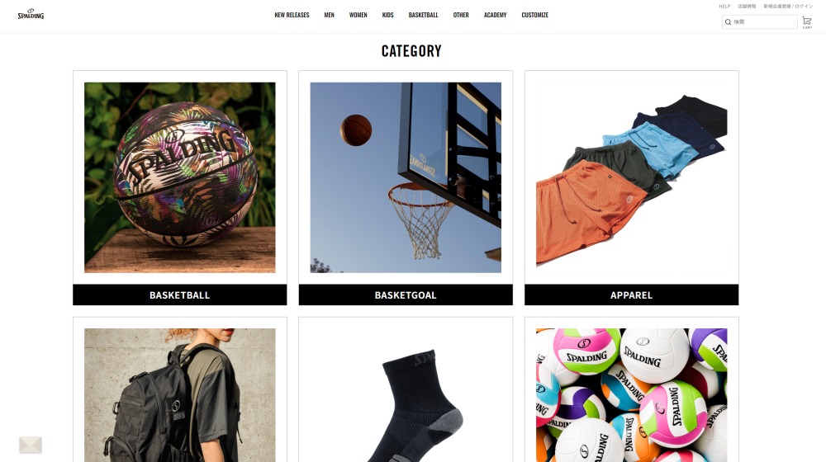Open the MEN menu

[330, 15]
